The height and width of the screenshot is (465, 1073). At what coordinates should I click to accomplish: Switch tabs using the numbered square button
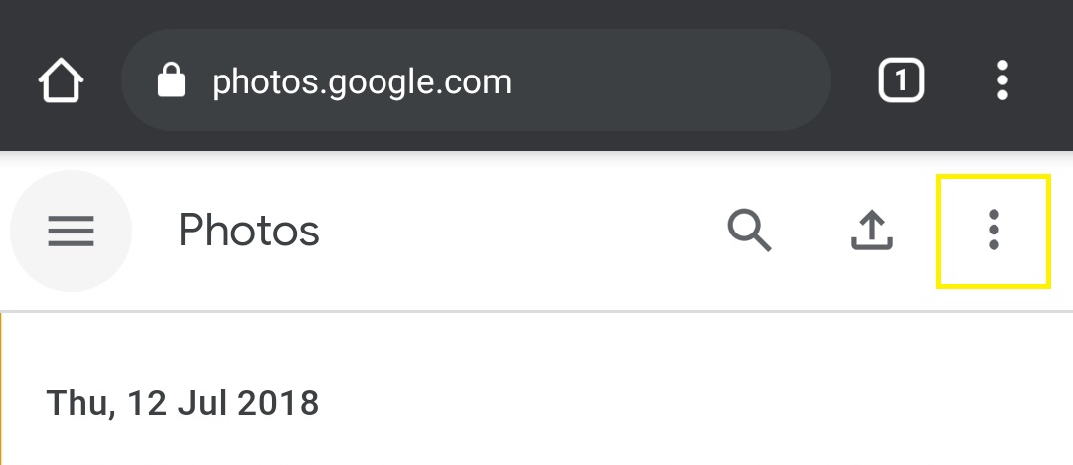pyautogui.click(x=901, y=80)
